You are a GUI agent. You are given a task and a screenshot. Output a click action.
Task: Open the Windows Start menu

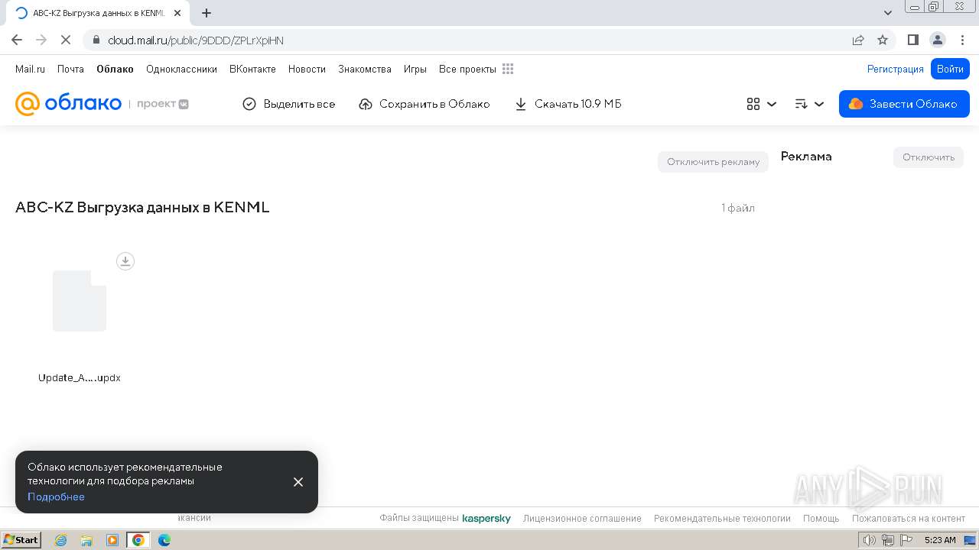click(x=21, y=540)
